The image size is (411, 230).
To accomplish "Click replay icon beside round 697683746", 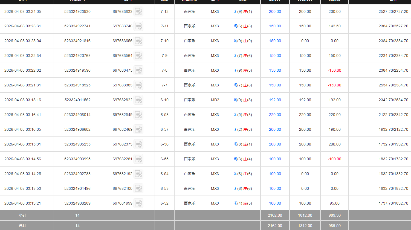I will click(138, 26).
